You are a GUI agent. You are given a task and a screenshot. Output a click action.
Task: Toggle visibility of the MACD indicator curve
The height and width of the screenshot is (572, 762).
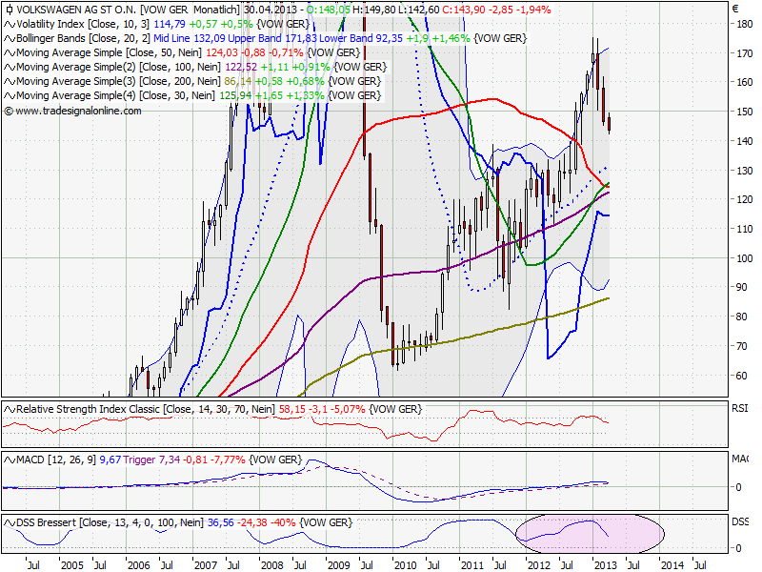click(10, 459)
